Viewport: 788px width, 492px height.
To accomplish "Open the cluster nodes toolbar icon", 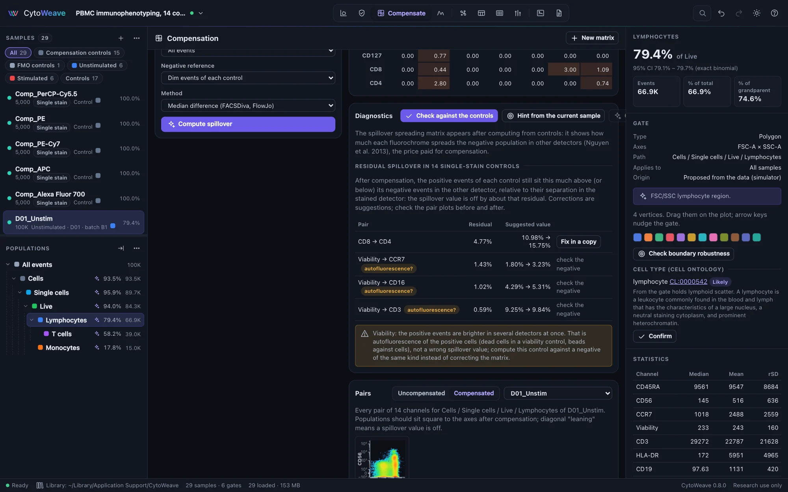I will [x=463, y=13].
